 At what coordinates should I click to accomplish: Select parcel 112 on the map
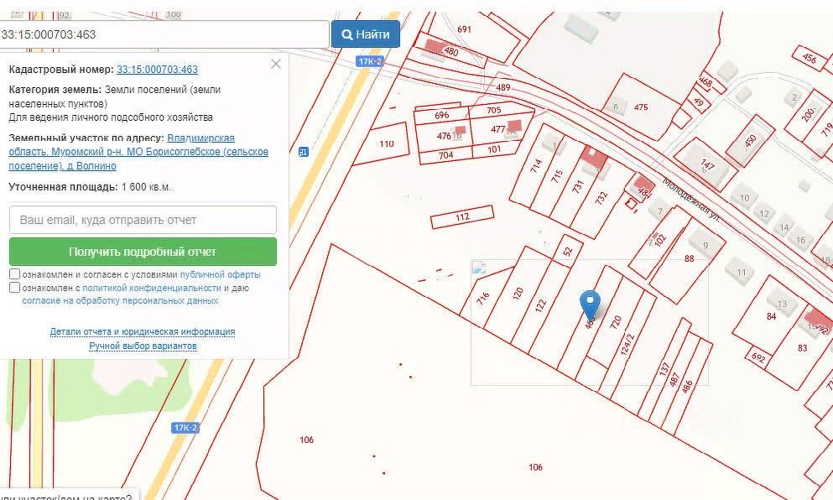tap(463, 216)
